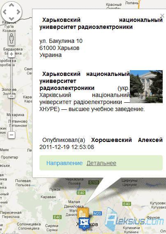
Task: Pan the map up with the top arrow
Action: click(x=12, y=5)
